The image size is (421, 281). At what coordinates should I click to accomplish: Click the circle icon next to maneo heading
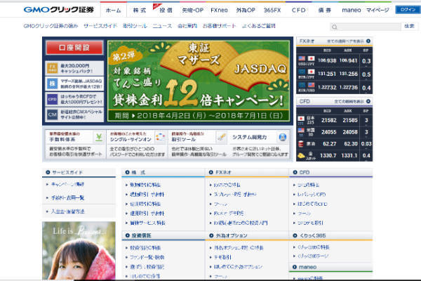pos(295,267)
